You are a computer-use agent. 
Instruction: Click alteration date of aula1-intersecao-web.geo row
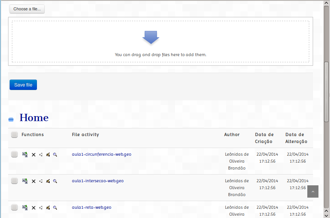pyautogui.click(x=298, y=184)
